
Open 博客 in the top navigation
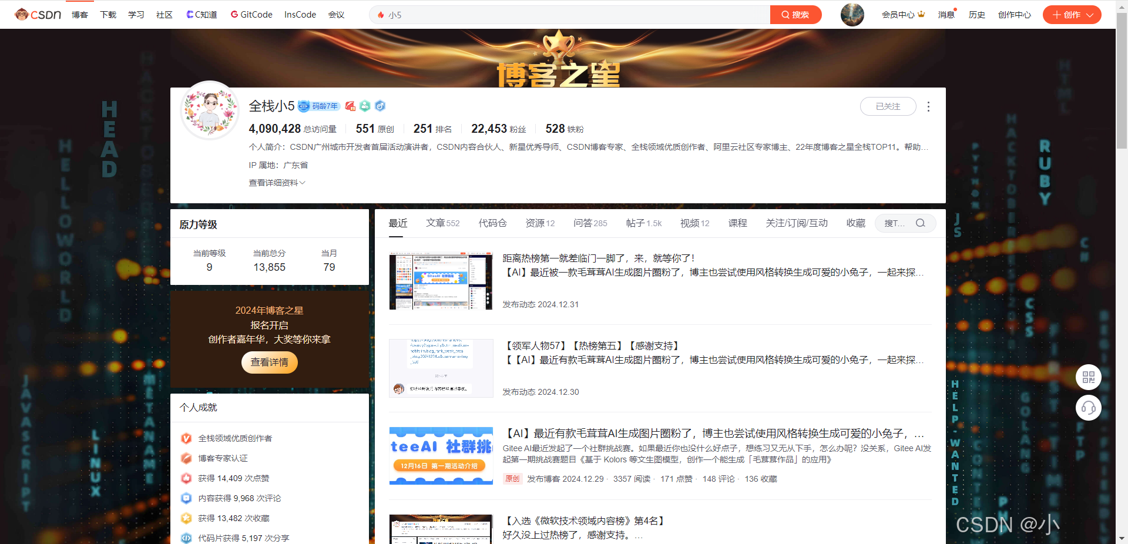(x=80, y=15)
